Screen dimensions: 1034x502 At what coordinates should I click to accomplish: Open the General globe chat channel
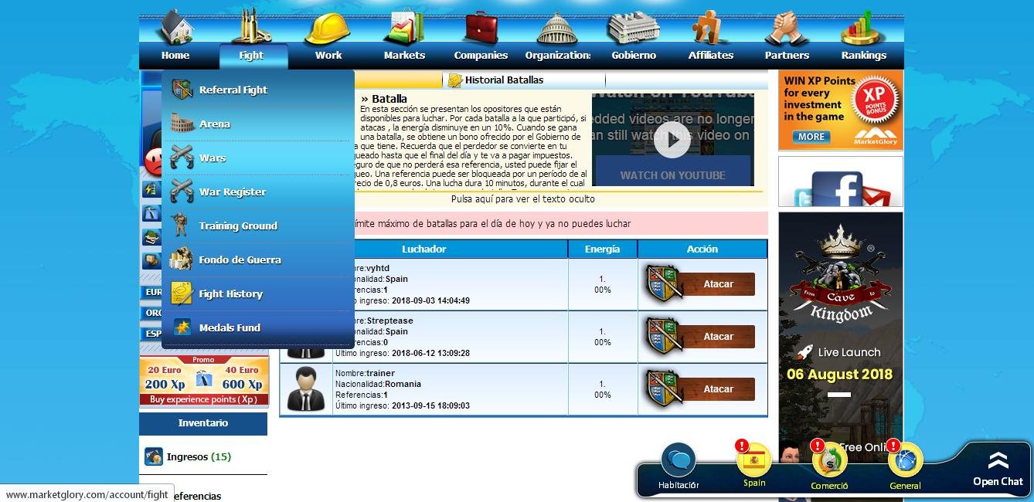[x=905, y=461]
